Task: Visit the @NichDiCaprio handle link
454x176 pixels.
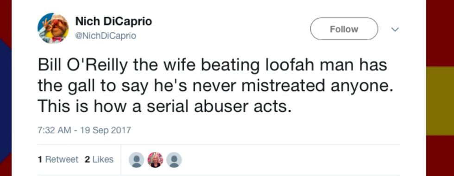Action: [x=106, y=36]
